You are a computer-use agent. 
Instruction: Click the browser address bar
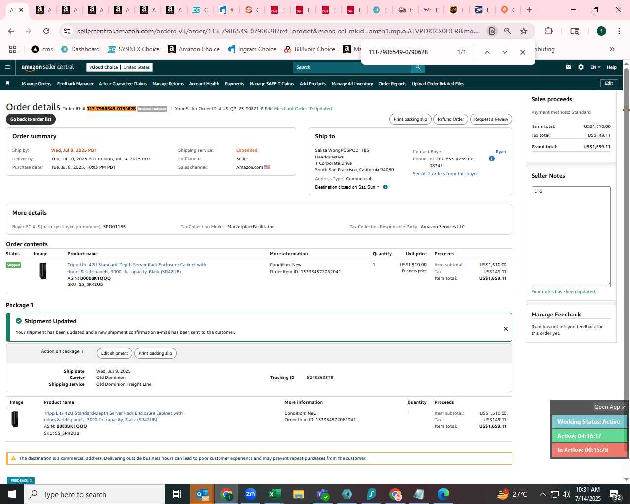click(278, 31)
